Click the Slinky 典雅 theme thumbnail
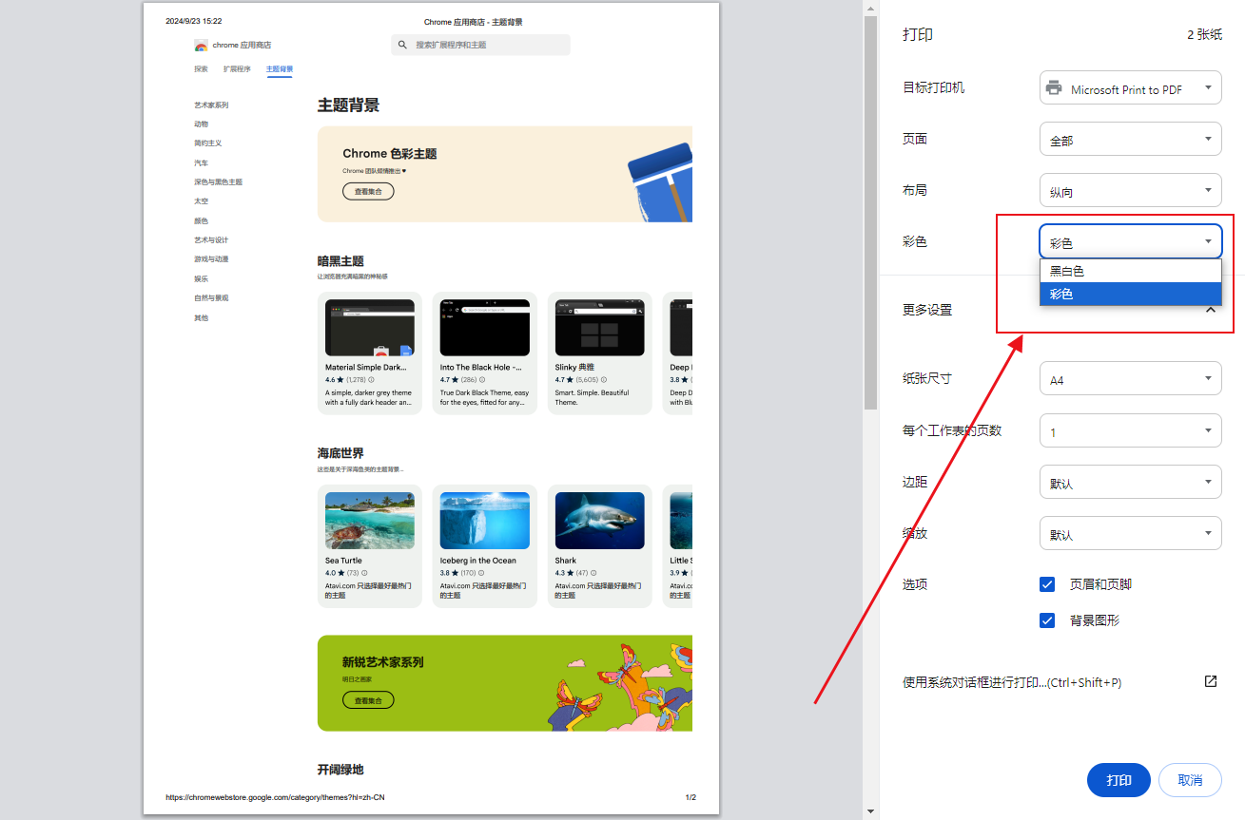 [600, 328]
